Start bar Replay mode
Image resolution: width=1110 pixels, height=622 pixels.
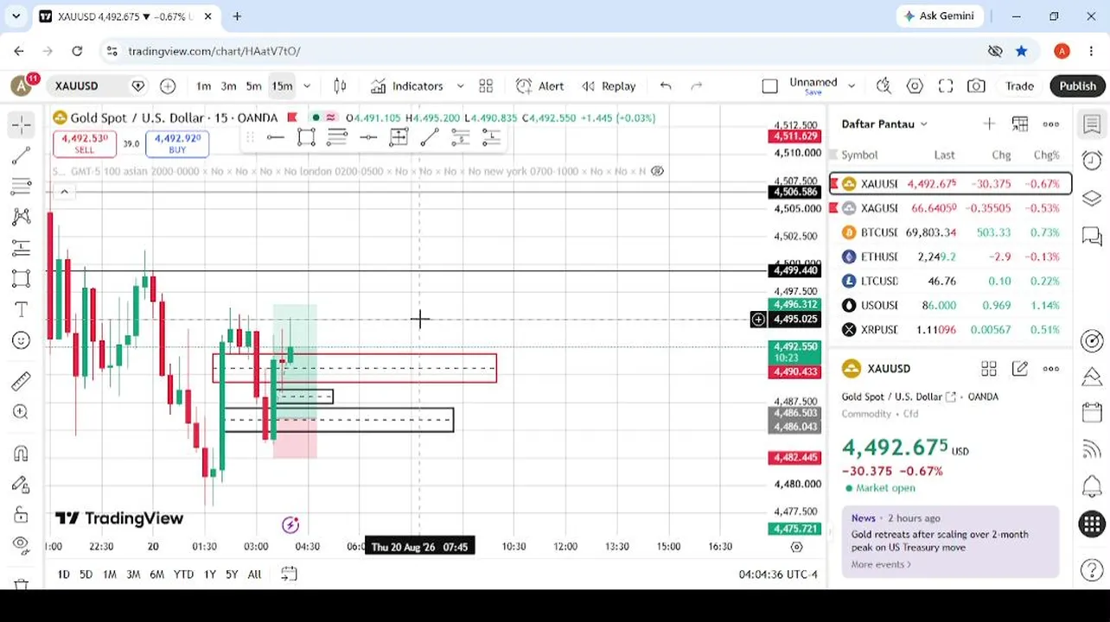[x=609, y=86]
